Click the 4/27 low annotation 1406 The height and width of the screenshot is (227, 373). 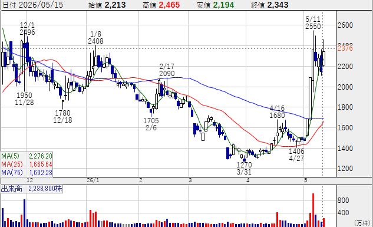pos(296,151)
